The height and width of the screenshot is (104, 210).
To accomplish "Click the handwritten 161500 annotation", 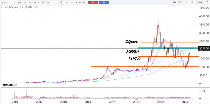I will [x=134, y=58].
